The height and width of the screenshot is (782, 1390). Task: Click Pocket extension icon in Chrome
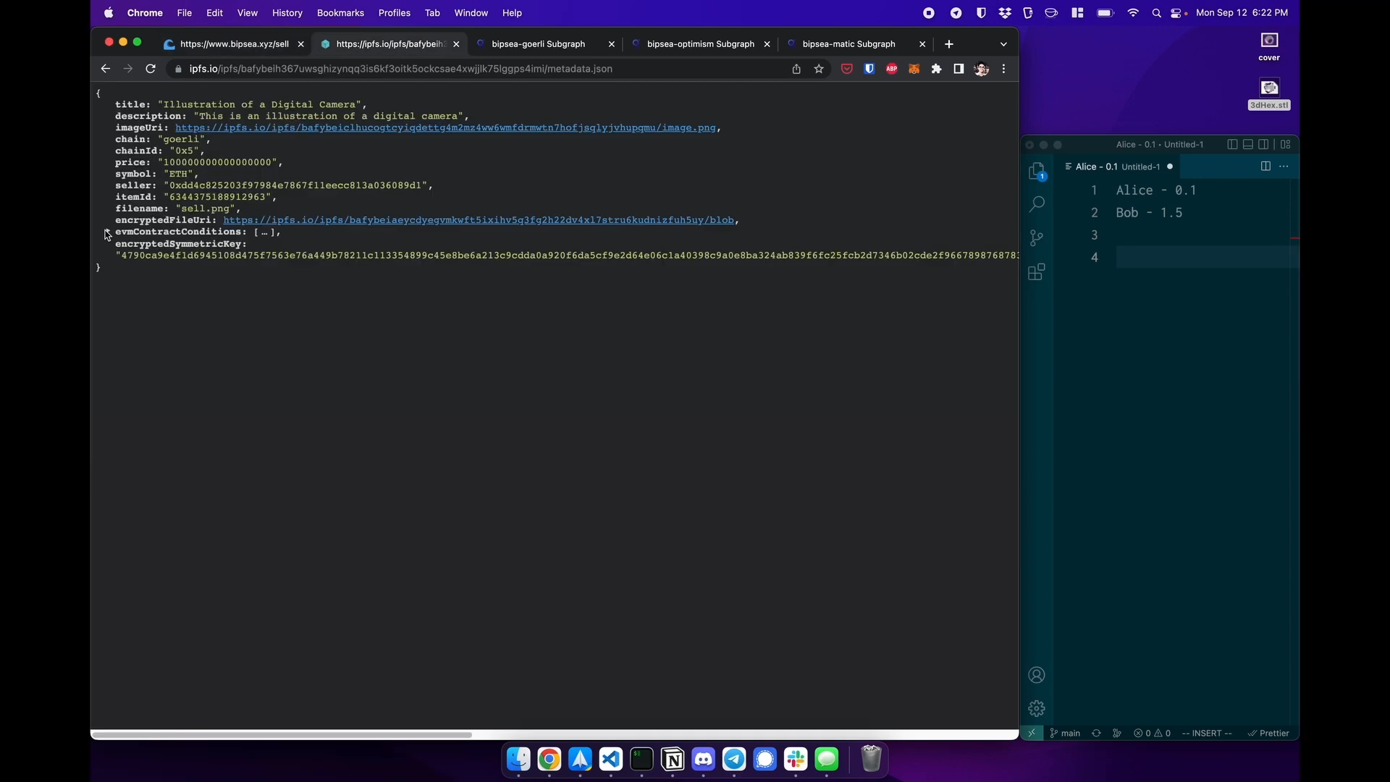pyautogui.click(x=846, y=69)
